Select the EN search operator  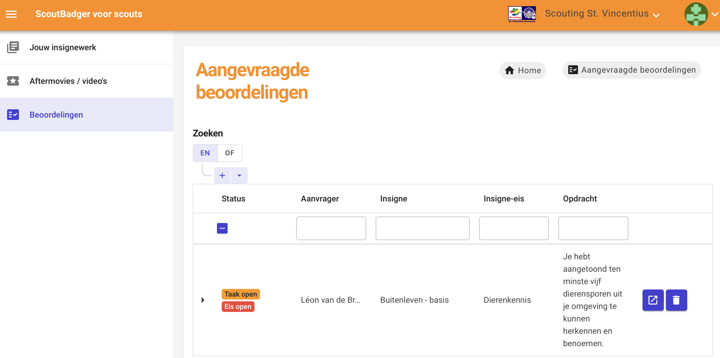tap(205, 153)
